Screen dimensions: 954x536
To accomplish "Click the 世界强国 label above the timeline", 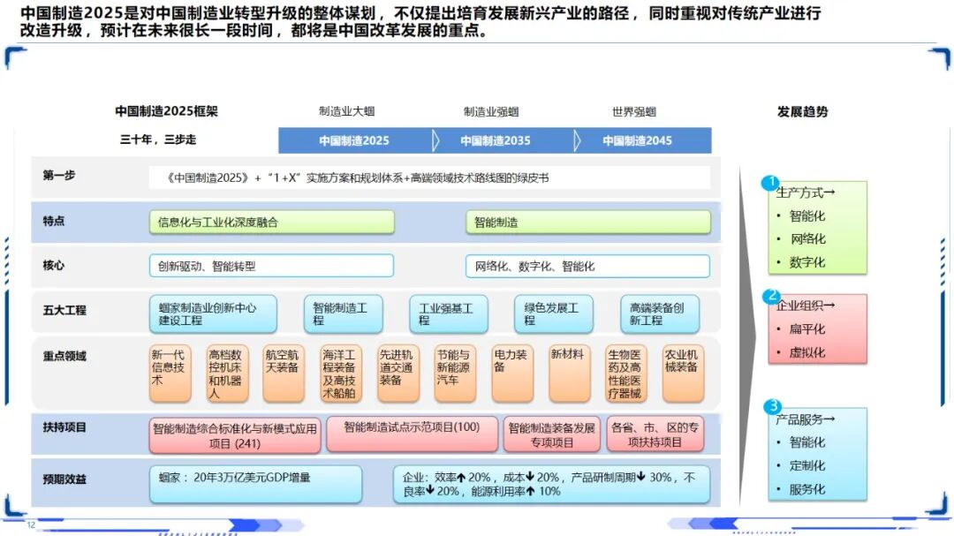I will pos(634,112).
